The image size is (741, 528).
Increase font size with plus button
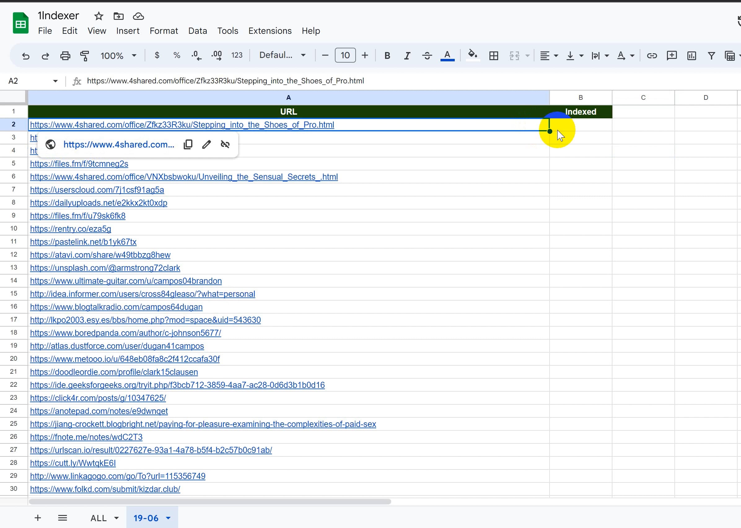coord(365,55)
